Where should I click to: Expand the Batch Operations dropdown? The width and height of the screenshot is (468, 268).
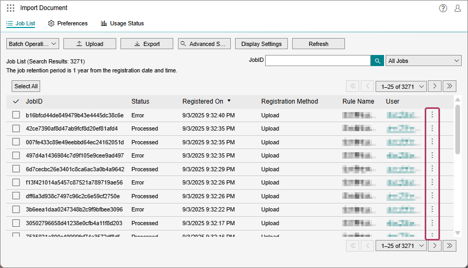click(33, 44)
